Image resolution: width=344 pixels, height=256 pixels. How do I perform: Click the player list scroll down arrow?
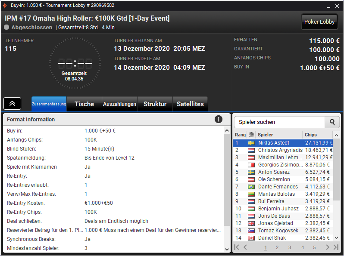pos(336,238)
